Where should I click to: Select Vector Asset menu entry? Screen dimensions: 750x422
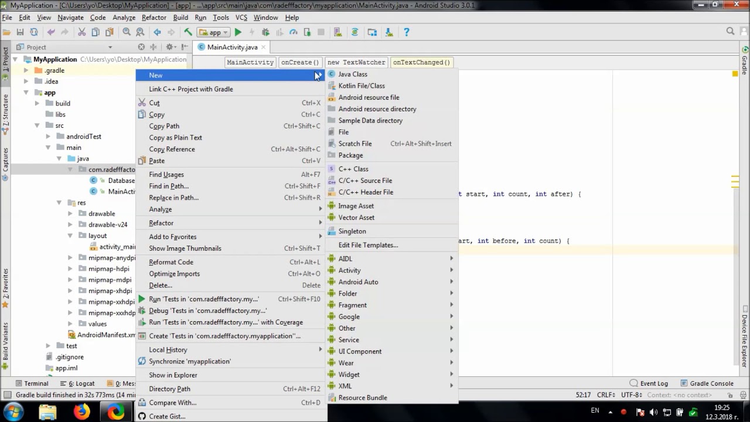391,217
